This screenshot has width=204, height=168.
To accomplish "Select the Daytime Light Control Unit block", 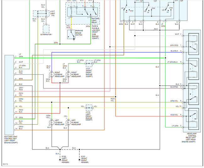I will (x=9, y=95).
